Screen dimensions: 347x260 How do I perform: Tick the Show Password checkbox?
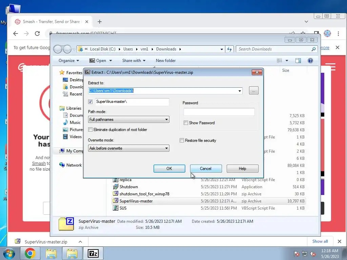(186, 123)
